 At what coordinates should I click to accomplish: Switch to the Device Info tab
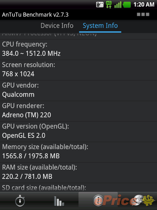coord(57,26)
